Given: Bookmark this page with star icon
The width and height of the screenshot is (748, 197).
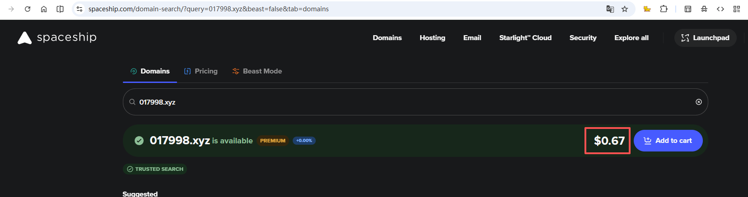Looking at the screenshot, I should point(625,9).
